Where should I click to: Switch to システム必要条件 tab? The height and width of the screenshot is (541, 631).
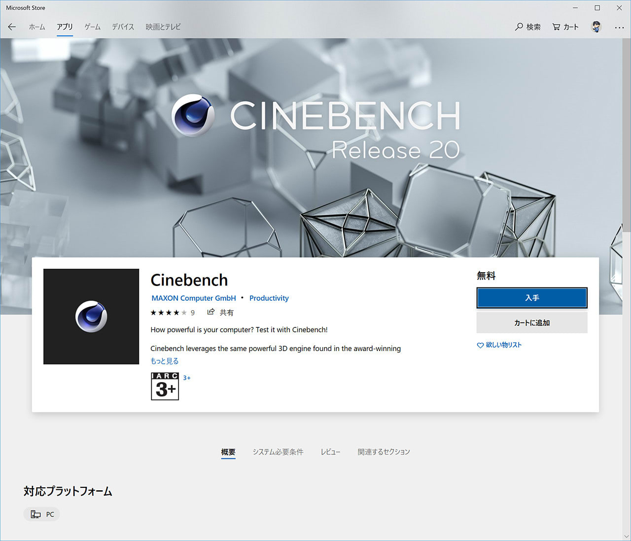coord(278,452)
